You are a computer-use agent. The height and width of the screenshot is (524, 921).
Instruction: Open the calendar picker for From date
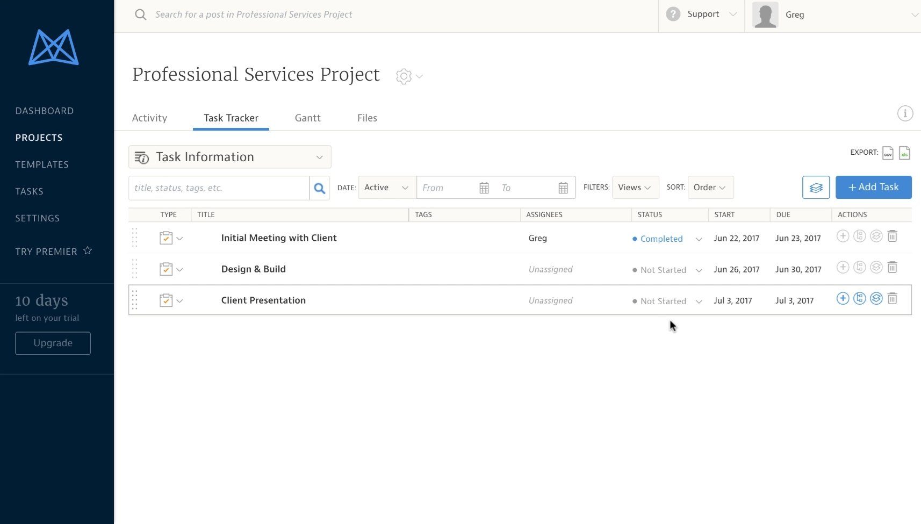(483, 187)
